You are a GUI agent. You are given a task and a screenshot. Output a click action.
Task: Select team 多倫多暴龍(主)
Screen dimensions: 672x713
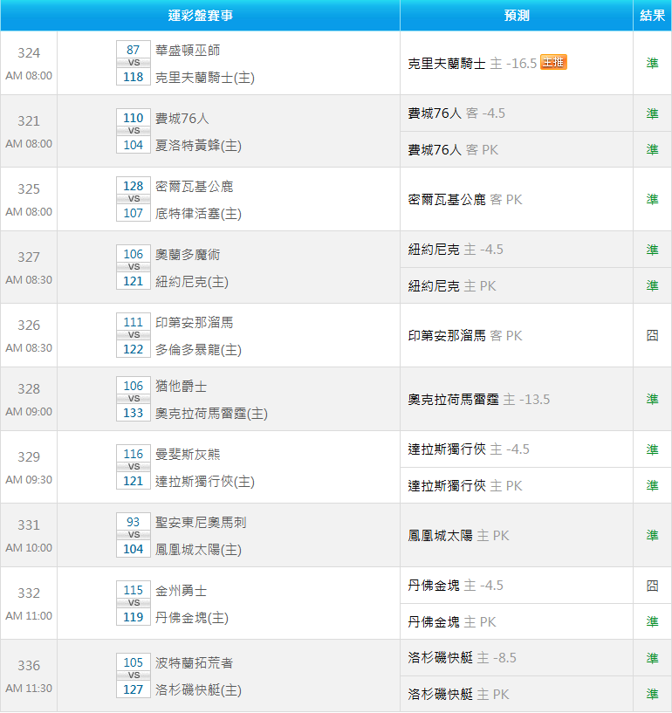(x=198, y=350)
